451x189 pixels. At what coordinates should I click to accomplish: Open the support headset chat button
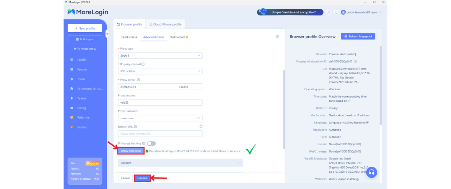coord(371,172)
